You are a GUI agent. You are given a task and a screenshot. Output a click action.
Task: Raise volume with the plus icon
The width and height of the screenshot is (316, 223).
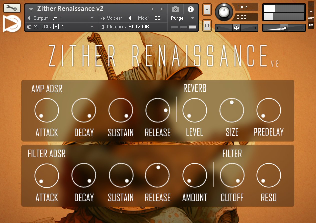(x=302, y=28)
